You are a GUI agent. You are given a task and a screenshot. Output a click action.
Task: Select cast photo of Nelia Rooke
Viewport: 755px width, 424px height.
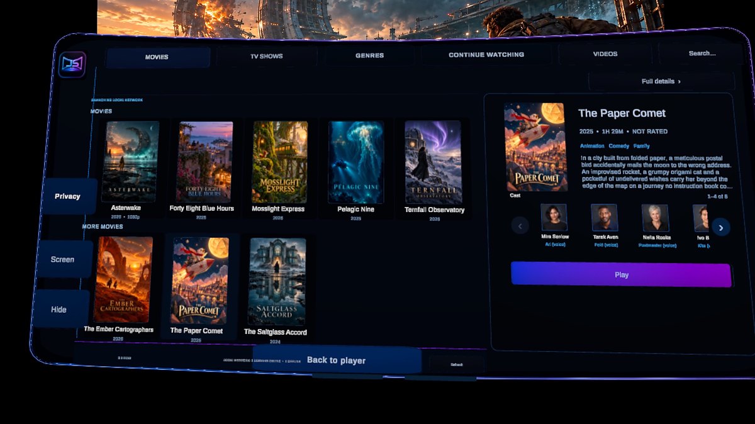coord(655,218)
